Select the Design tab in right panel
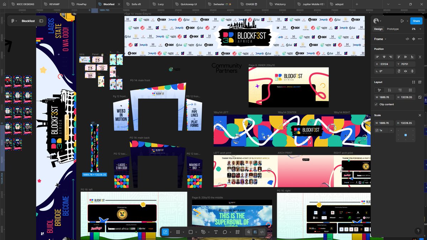 [x=378, y=29]
